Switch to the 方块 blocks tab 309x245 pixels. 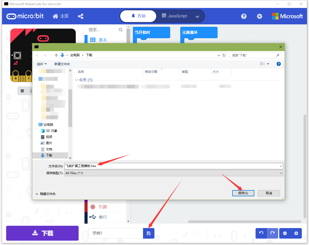pyautogui.click(x=138, y=16)
